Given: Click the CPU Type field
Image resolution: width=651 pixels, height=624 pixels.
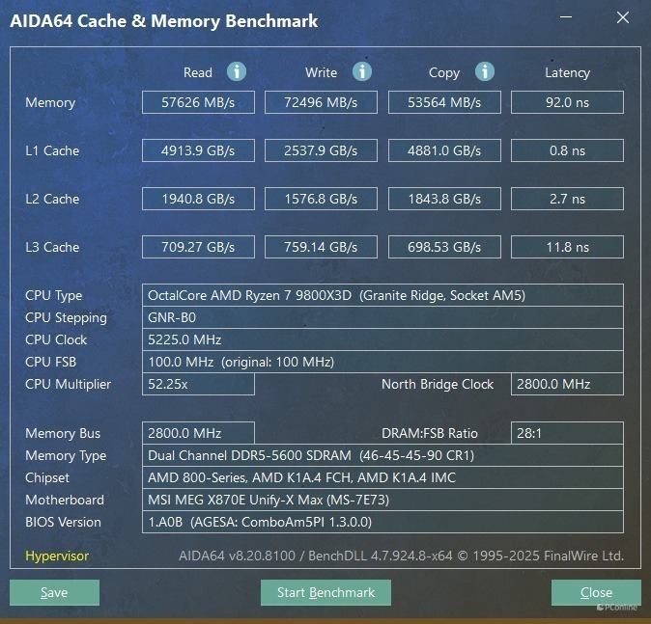Looking at the screenshot, I should (382, 295).
